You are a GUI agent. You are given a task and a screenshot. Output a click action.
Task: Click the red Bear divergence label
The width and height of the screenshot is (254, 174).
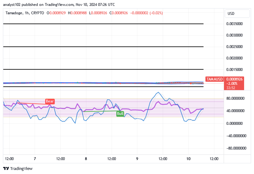(50, 101)
